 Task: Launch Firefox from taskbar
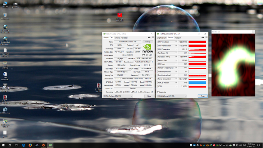[x=30, y=145]
